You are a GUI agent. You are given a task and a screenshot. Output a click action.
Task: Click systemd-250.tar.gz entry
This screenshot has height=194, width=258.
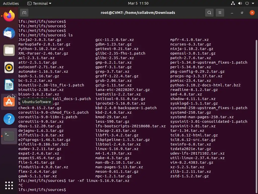click(190, 112)
